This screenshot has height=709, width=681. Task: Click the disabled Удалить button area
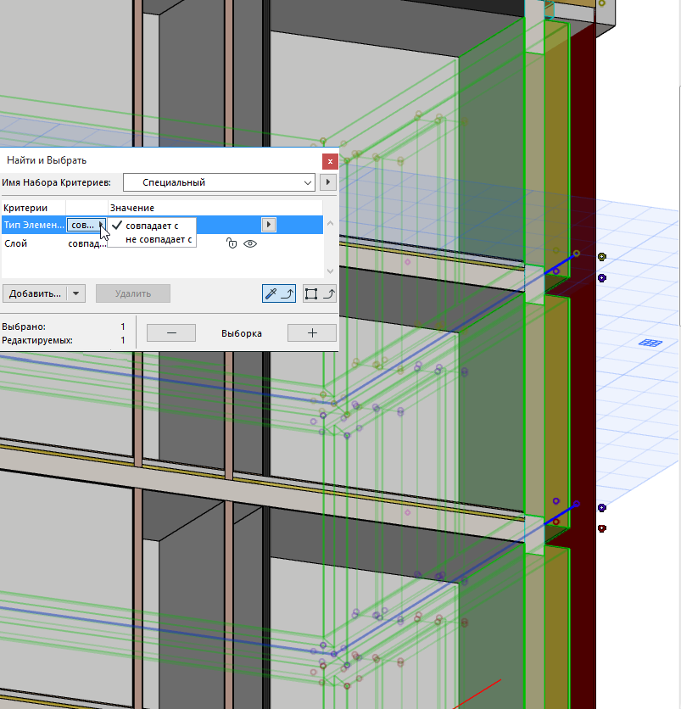pos(132,293)
